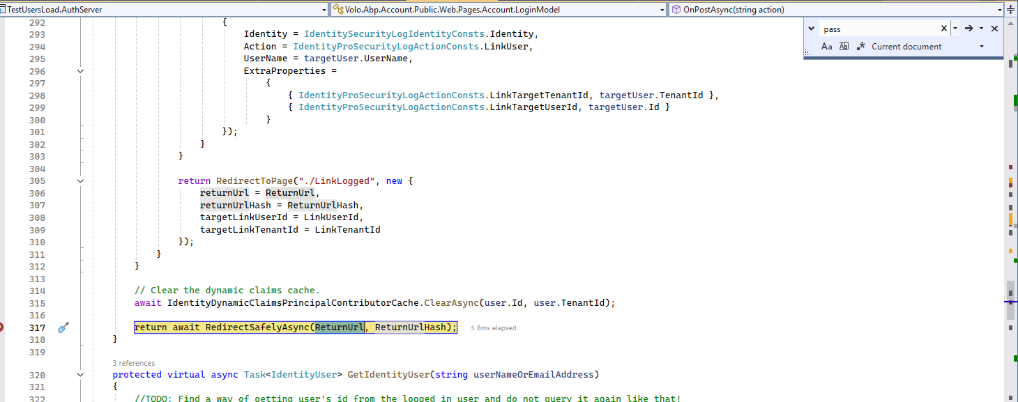Click the breakpoint marker beside line 317
The image size is (1018, 402).
2,327
